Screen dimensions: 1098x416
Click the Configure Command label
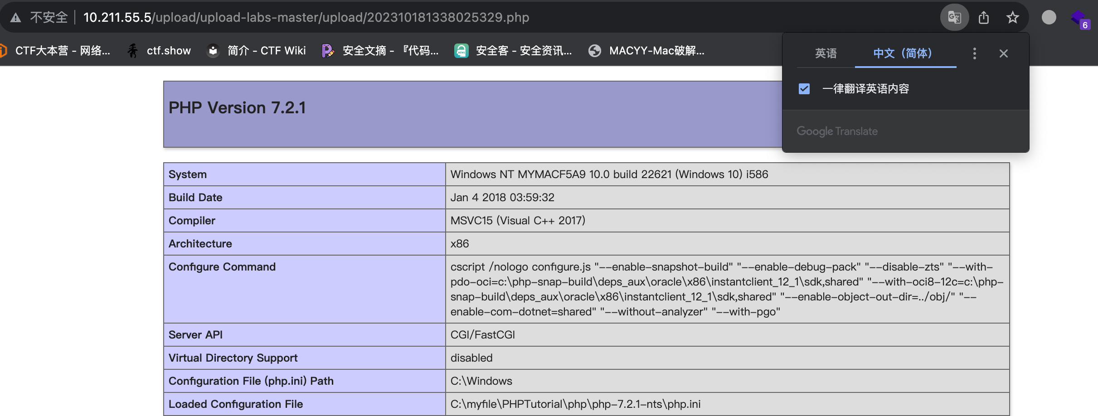coord(222,267)
